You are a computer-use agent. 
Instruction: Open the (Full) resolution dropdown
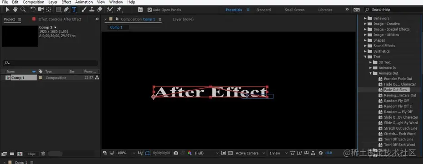[206, 153]
